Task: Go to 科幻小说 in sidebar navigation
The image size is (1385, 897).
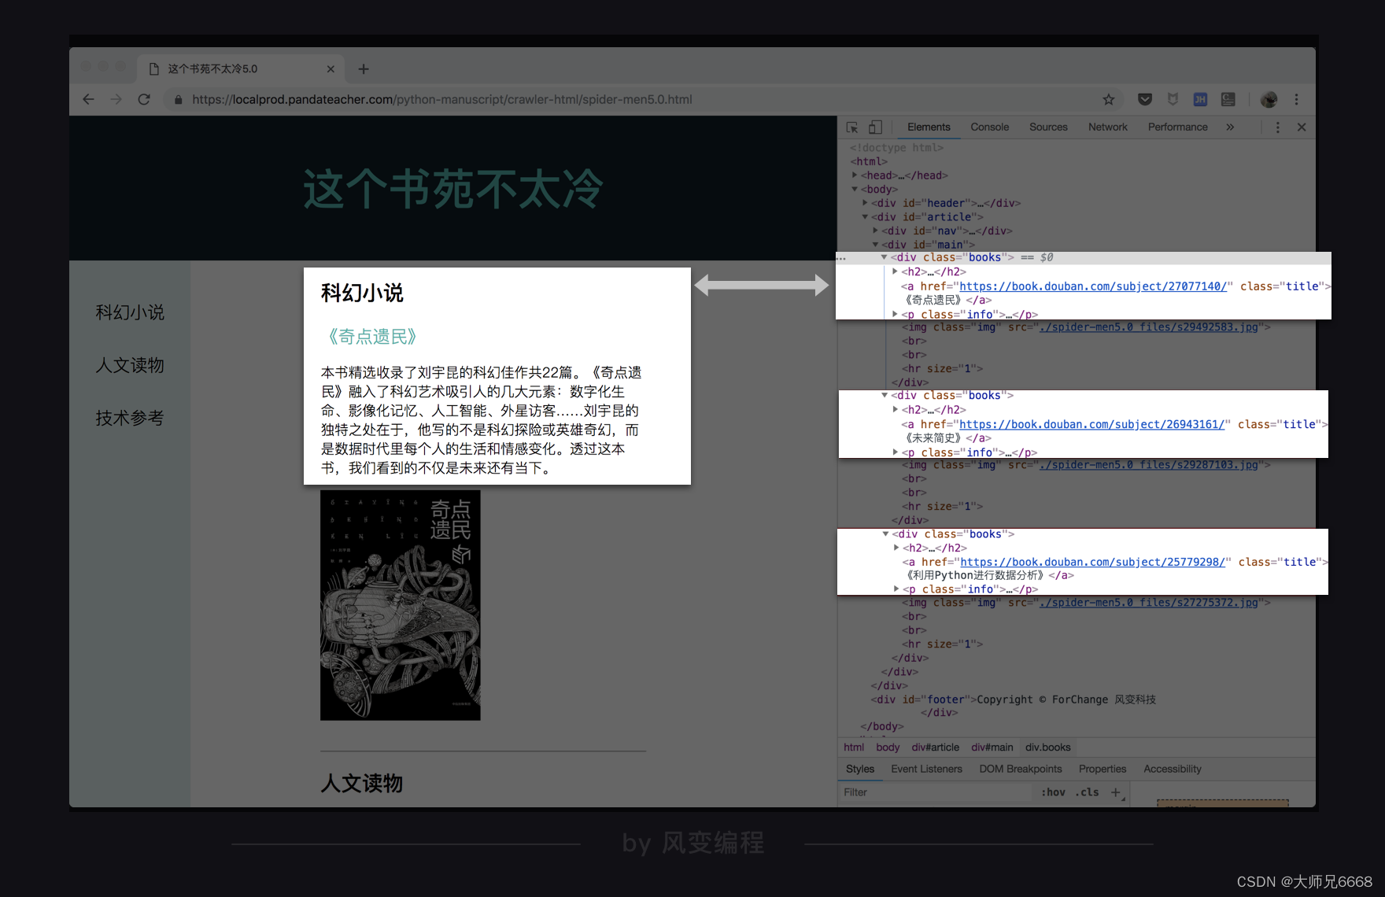Action: click(130, 312)
